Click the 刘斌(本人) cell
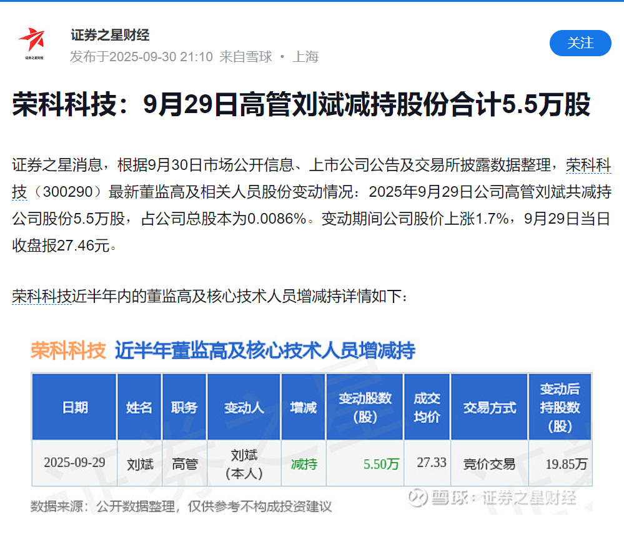Image resolution: width=624 pixels, height=536 pixels. tap(244, 464)
